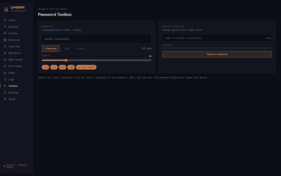This screenshot has height=176, width=281.
Task: Click the Beam broadcast icon
Action: (5, 73)
